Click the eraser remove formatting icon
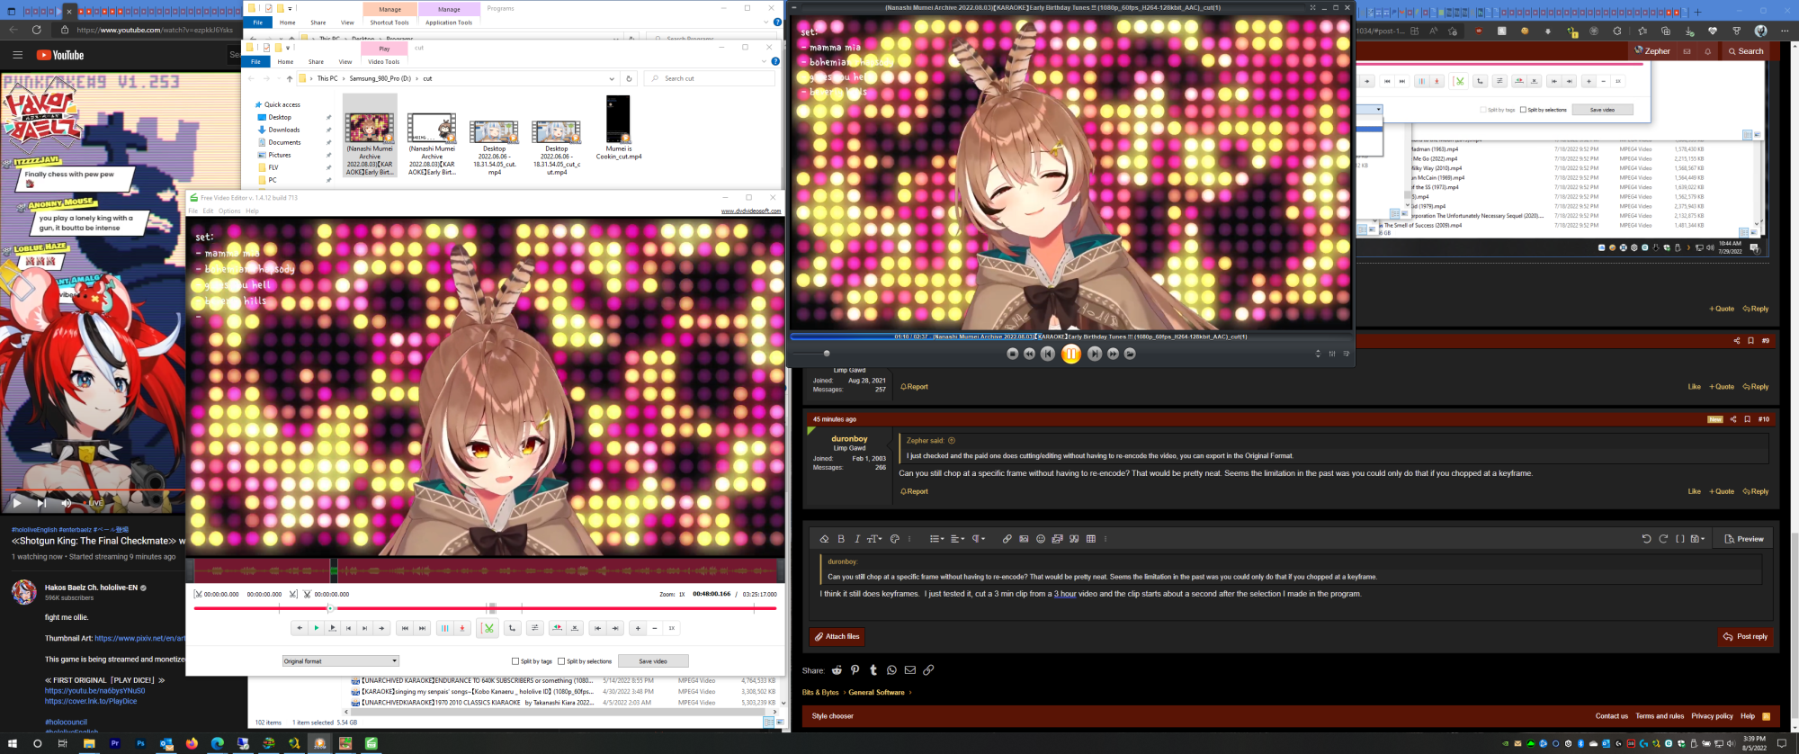The image size is (1799, 754). point(824,539)
